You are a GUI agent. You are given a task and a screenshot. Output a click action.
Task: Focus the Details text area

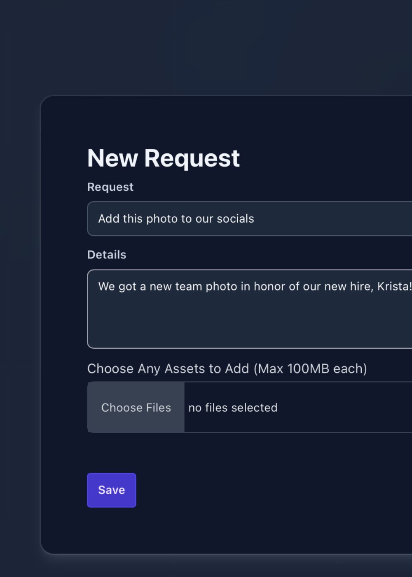[x=250, y=309]
